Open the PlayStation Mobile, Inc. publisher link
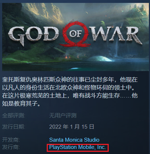Viewport: 150px width, 154px height. coord(78,147)
